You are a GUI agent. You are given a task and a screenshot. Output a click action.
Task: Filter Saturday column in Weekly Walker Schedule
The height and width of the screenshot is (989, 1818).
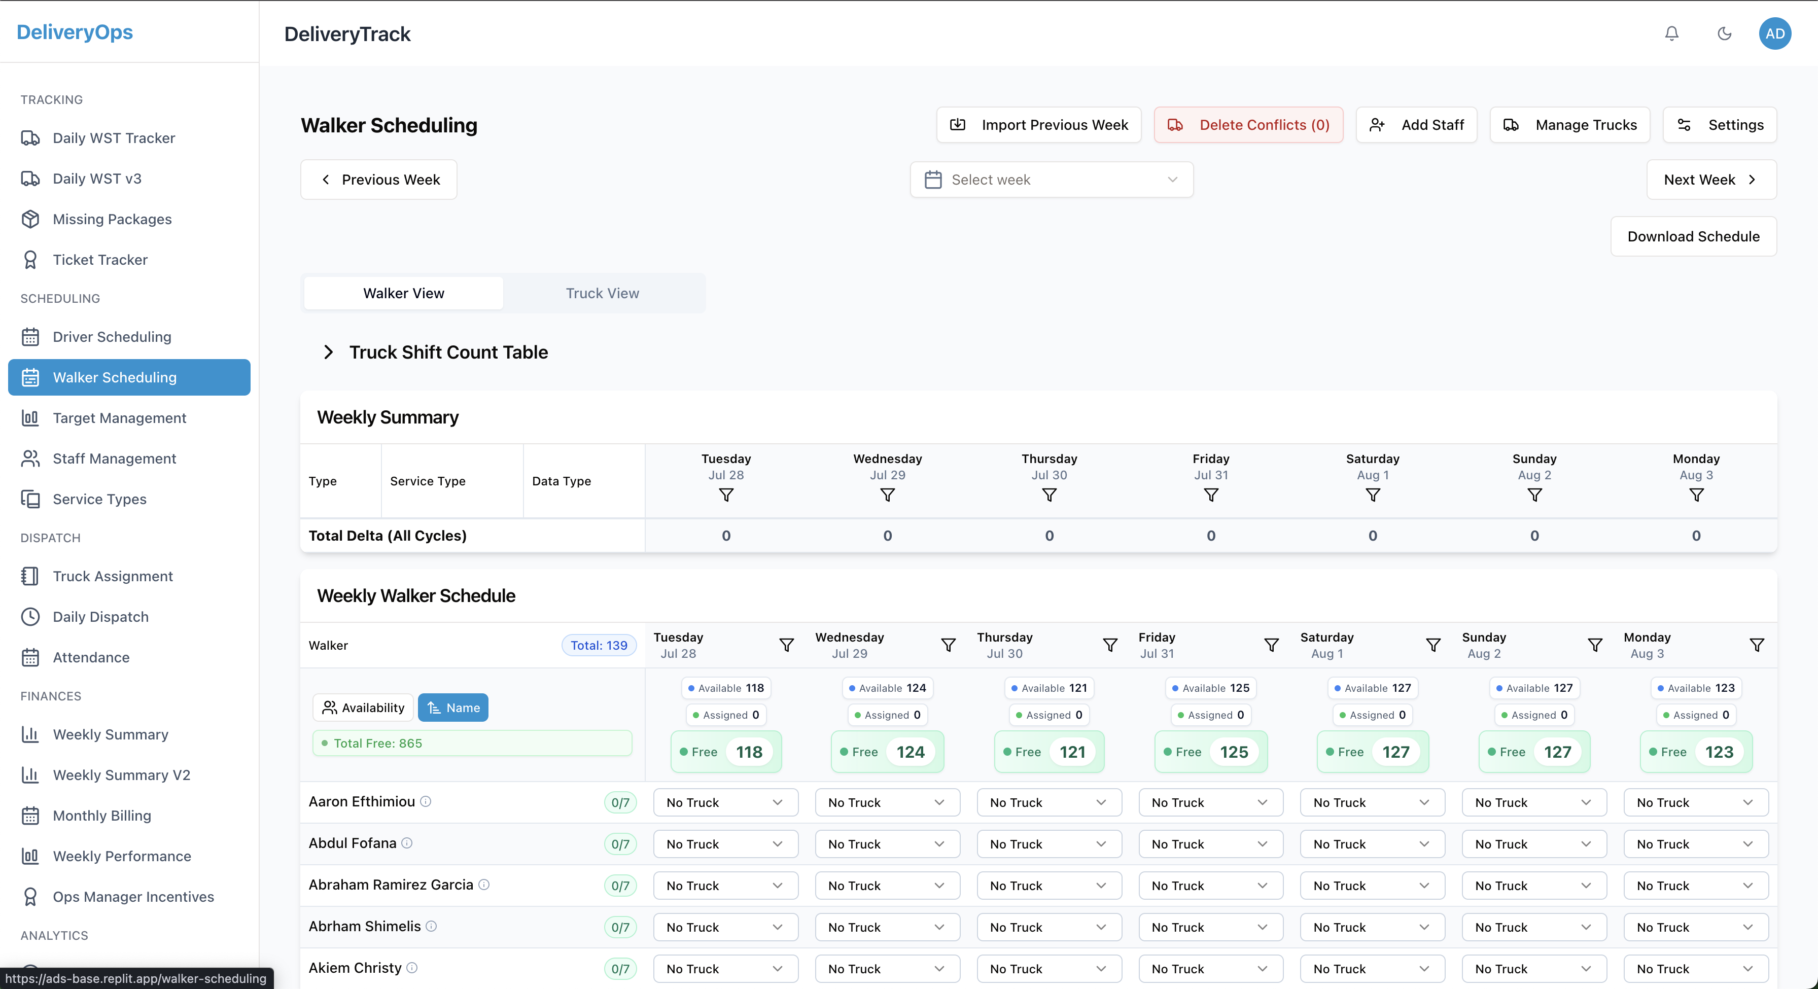[1432, 645]
